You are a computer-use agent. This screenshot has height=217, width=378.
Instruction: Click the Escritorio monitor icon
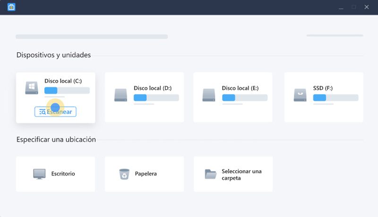pos(39,174)
